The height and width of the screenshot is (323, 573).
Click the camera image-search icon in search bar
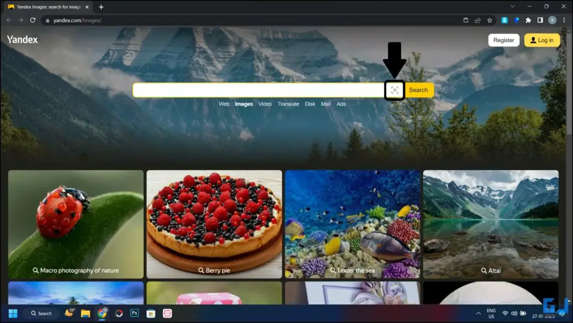tap(394, 90)
